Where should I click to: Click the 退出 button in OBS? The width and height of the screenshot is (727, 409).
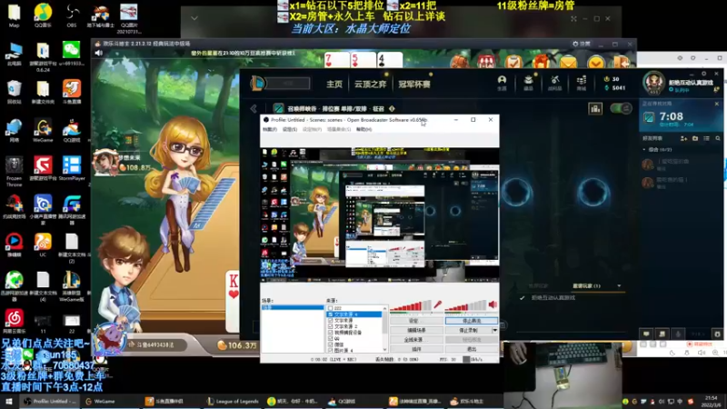point(472,349)
